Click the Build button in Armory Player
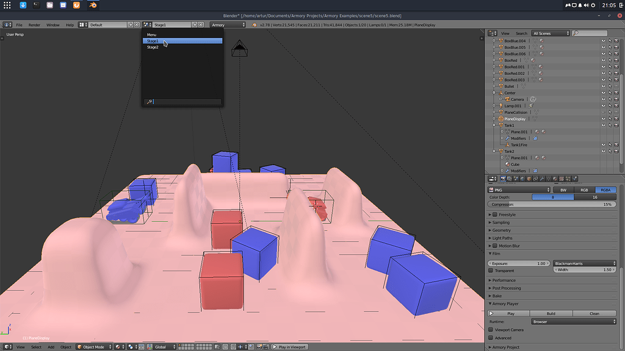 pyautogui.click(x=551, y=313)
